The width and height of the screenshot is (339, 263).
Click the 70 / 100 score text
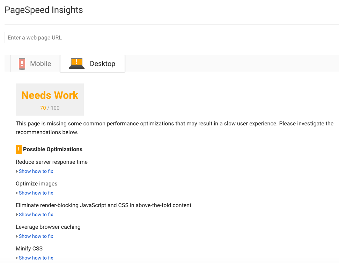pos(50,108)
